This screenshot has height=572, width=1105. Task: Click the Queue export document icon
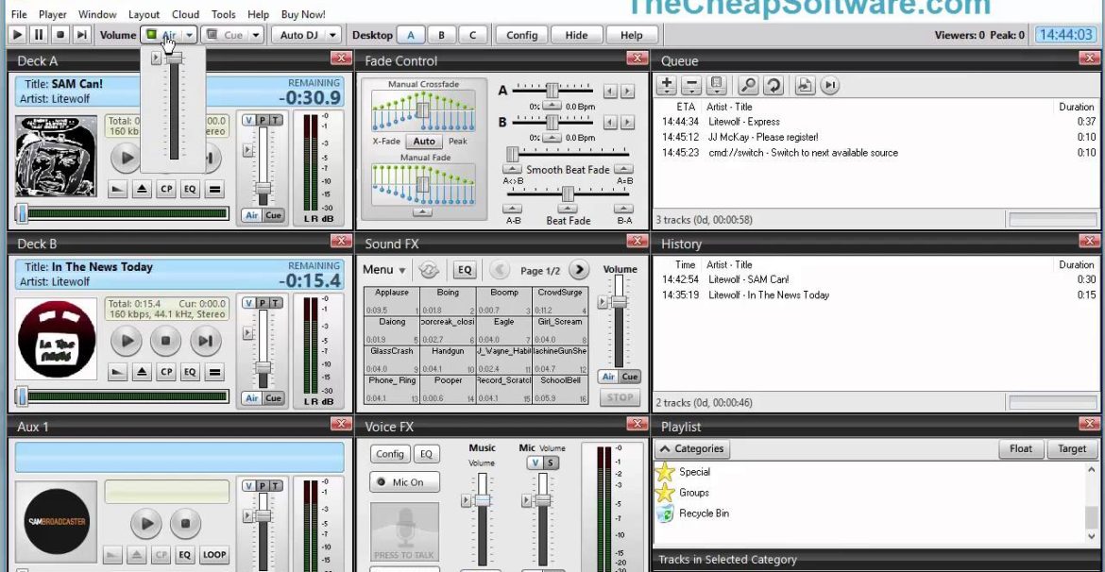coord(804,85)
